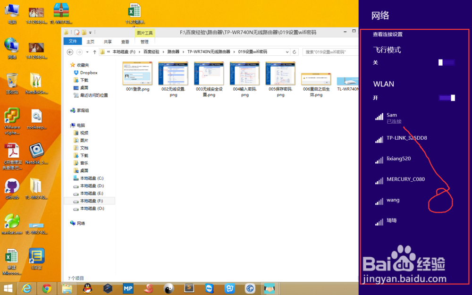
Task: Switch to the 查看 ribbon tab
Action: point(125,42)
